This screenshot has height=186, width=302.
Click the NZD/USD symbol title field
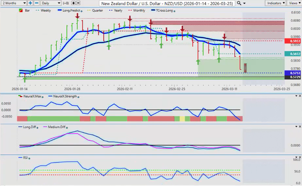click(167, 3)
